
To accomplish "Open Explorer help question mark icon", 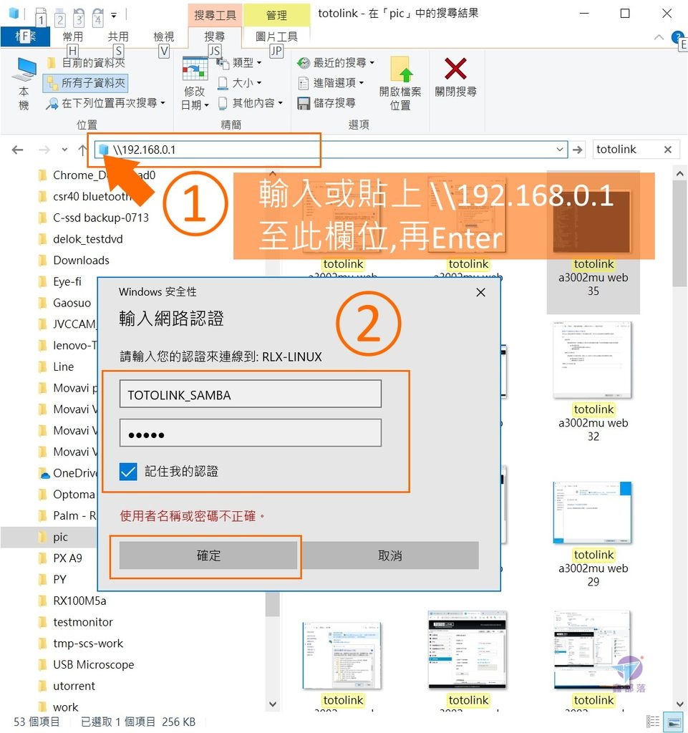I will click(677, 37).
